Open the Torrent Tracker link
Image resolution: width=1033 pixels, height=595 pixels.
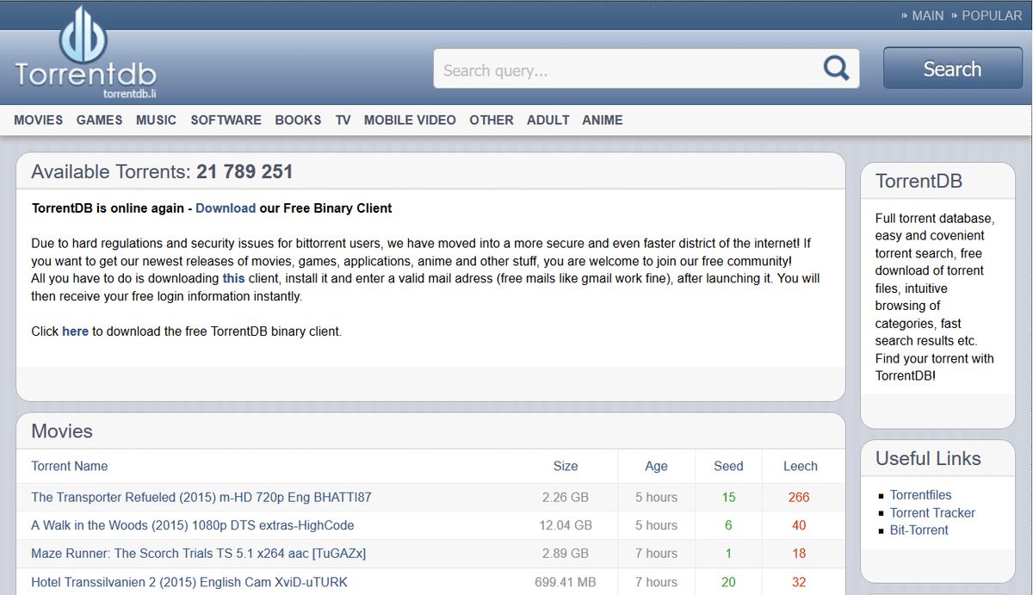pos(932,512)
